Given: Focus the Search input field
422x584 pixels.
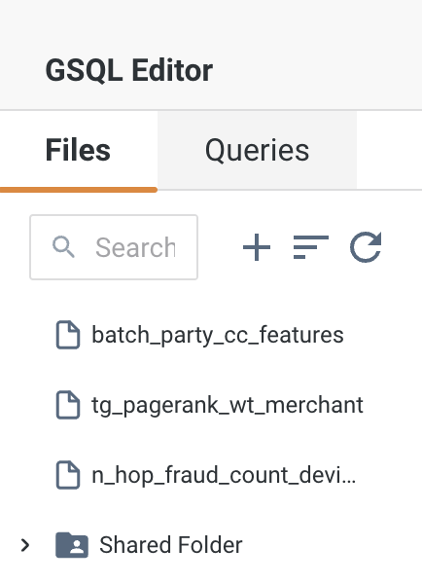Looking at the screenshot, I should click(114, 247).
